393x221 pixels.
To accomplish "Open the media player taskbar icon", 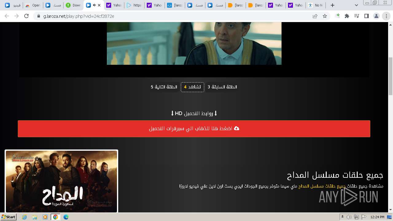I will point(45,217).
